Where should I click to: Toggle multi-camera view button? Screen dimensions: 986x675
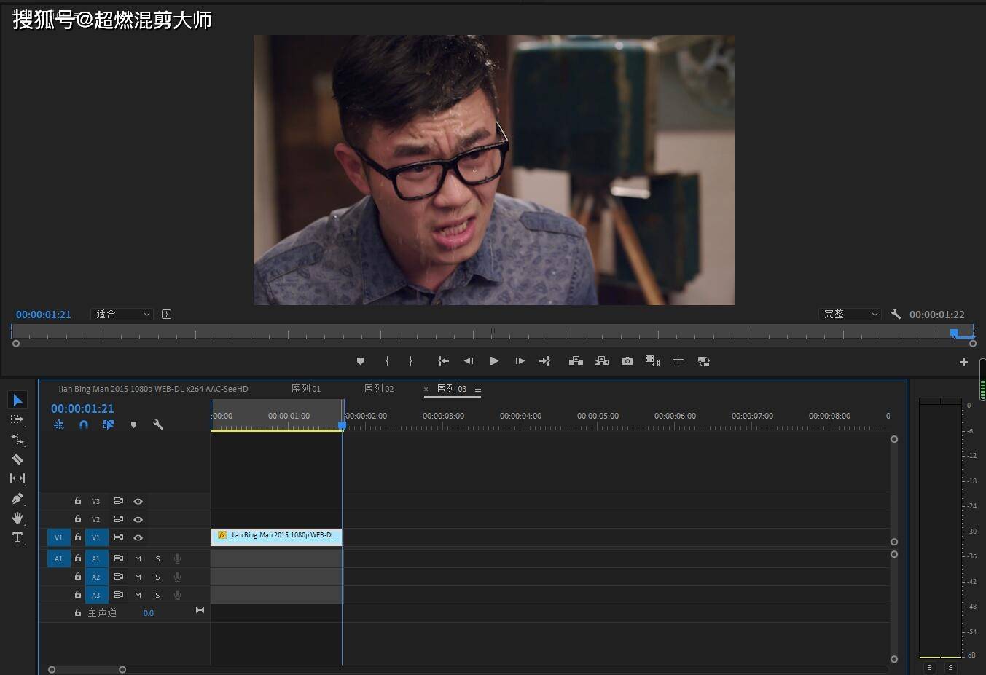coord(703,361)
